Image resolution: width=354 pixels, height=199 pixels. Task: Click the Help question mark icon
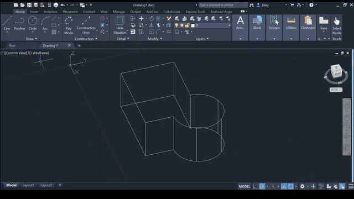coord(311,5)
